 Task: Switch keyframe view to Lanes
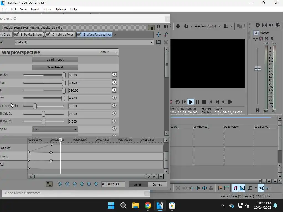[x=138, y=184]
